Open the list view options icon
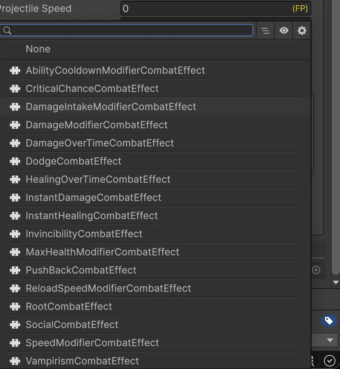The width and height of the screenshot is (340, 369). click(265, 31)
